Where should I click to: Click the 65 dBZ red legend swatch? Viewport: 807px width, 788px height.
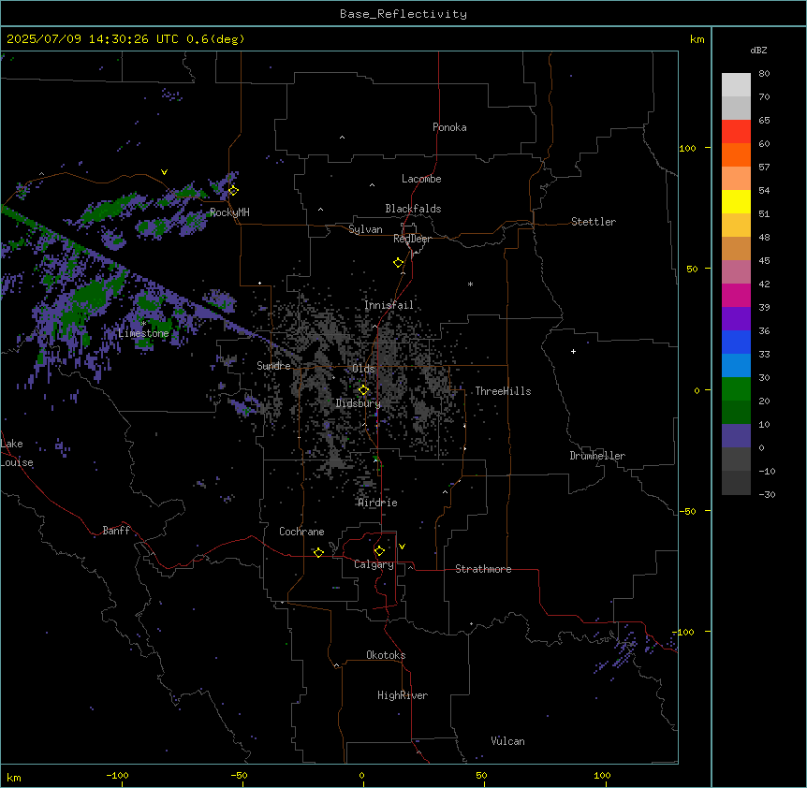[736, 131]
